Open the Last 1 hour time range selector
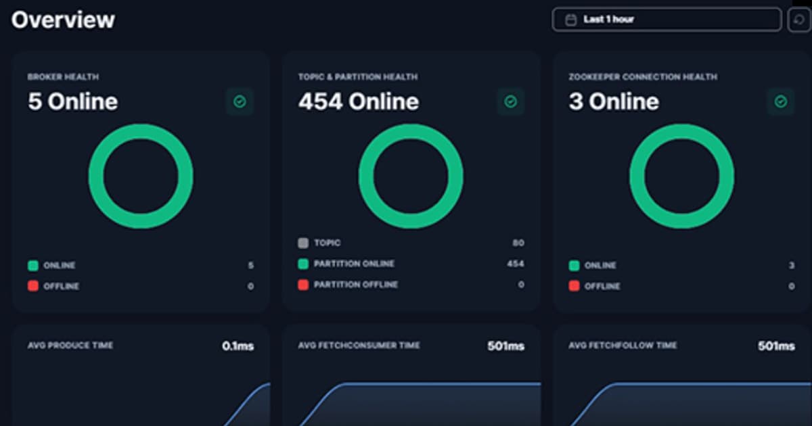Image resolution: width=812 pixels, height=426 pixels. (665, 19)
